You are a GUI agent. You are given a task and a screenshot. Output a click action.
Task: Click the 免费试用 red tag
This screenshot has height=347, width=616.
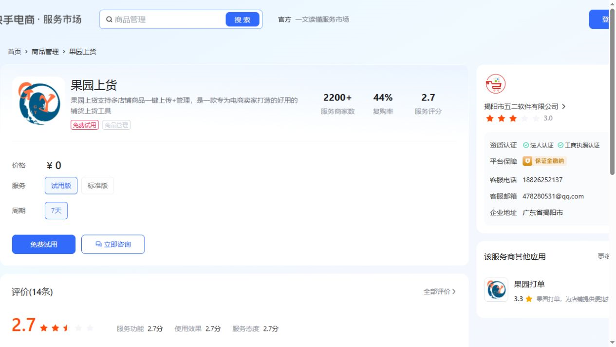[85, 125]
